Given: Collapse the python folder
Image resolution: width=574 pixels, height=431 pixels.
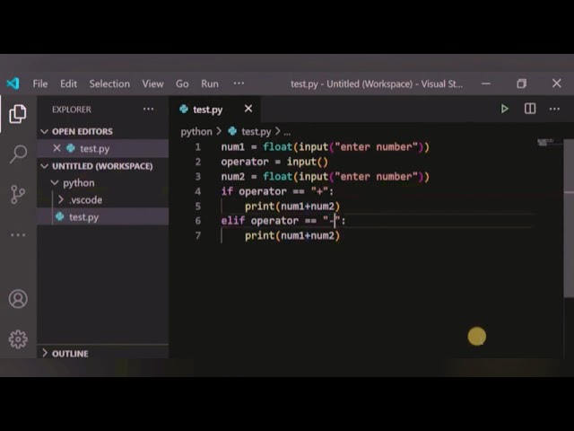Looking at the screenshot, I should tap(55, 182).
